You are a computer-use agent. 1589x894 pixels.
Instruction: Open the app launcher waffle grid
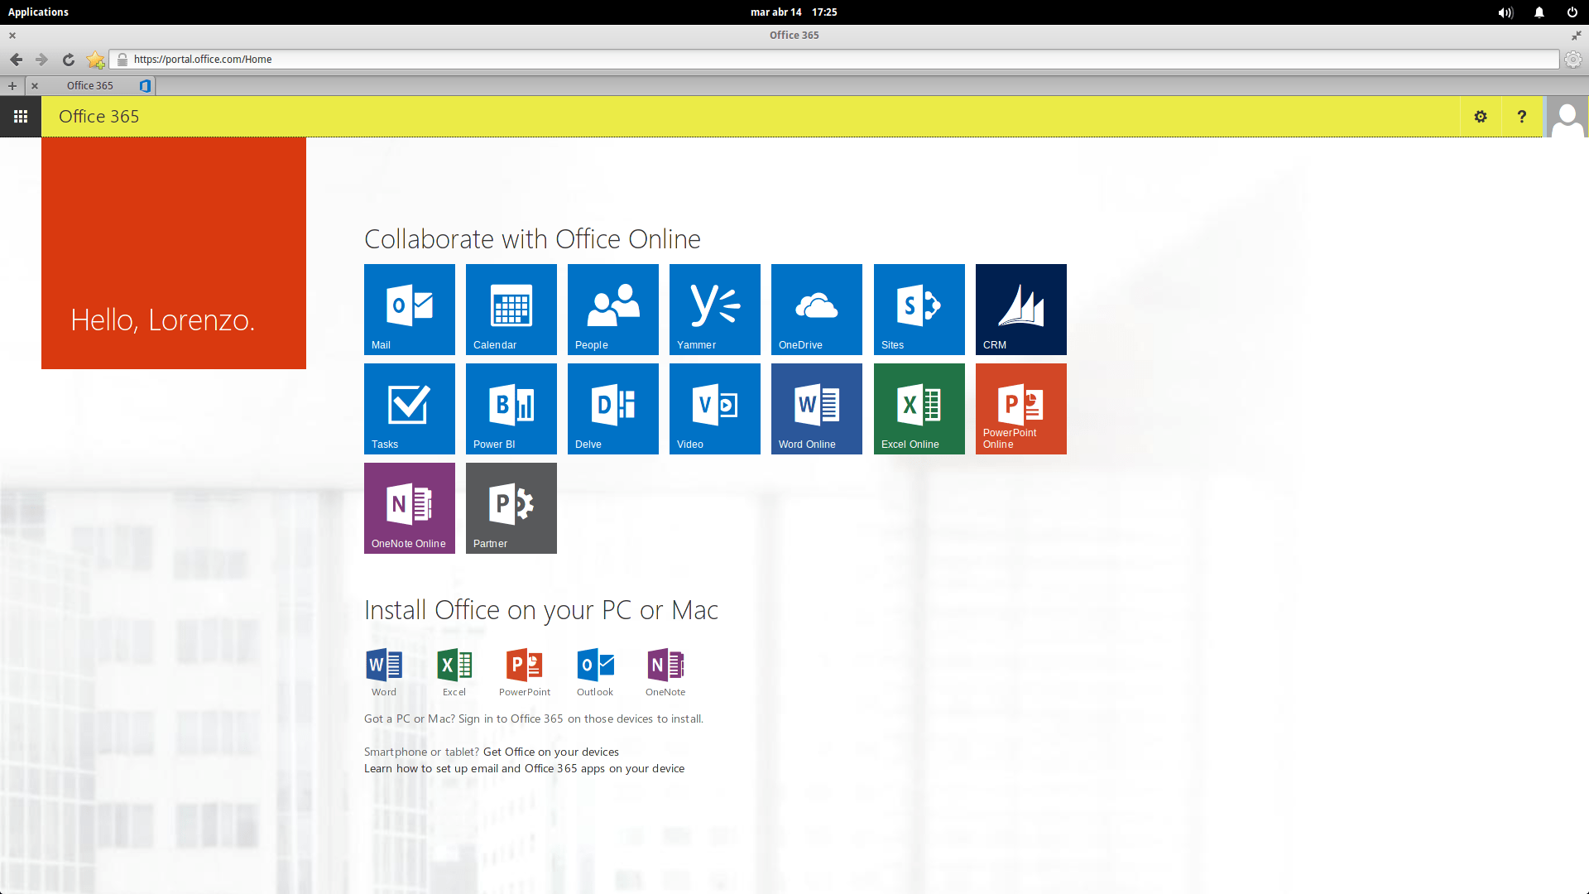point(21,117)
